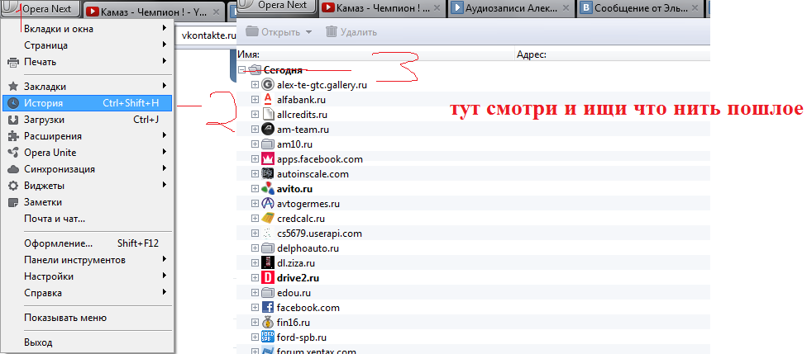Select cs5679.userapi.com row text
The image size is (807, 354).
pyautogui.click(x=319, y=234)
